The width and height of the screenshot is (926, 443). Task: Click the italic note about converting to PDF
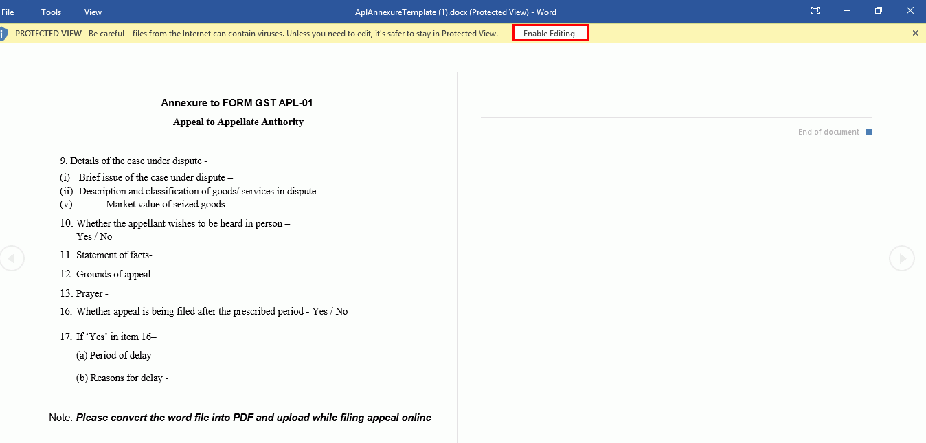254,417
